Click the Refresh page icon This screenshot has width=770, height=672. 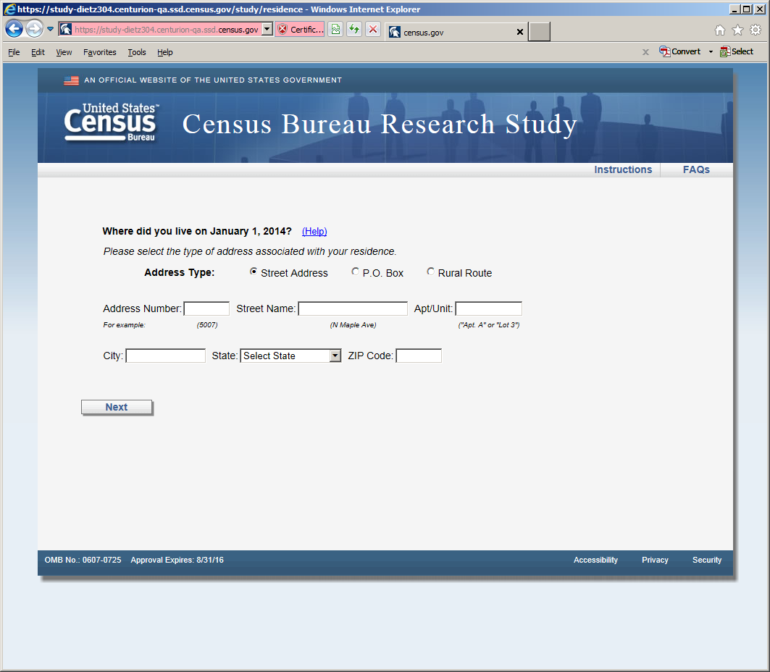pyautogui.click(x=353, y=30)
